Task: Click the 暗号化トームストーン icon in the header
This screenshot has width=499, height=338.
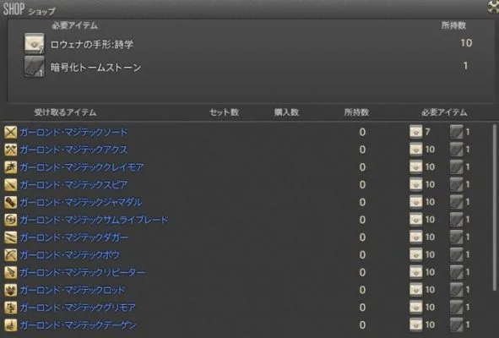Action: [x=35, y=67]
